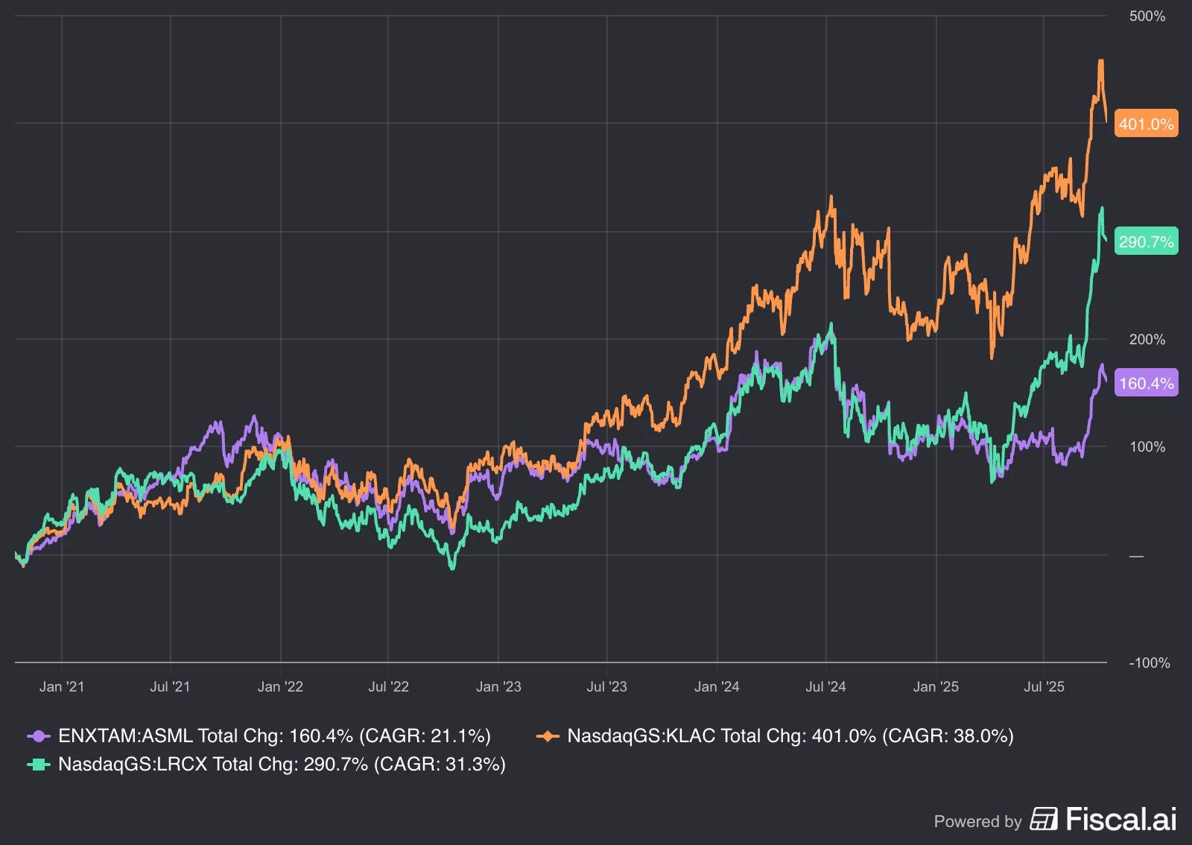Click the Fiscal.ai brand text
The image size is (1192, 845).
(x=1121, y=819)
